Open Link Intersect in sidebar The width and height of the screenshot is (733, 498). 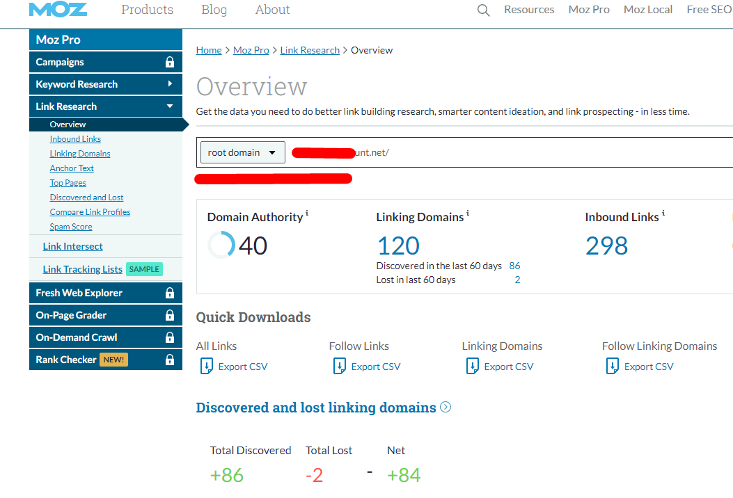click(72, 246)
